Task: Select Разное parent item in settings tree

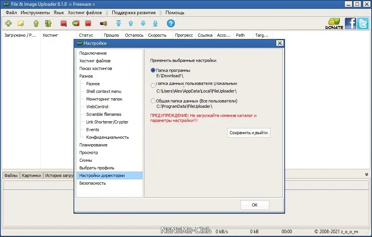Action: 86,76
